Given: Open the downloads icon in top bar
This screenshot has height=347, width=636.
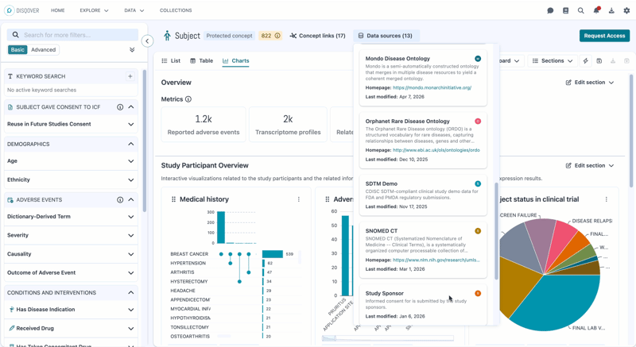Looking at the screenshot, I should coord(611,10).
